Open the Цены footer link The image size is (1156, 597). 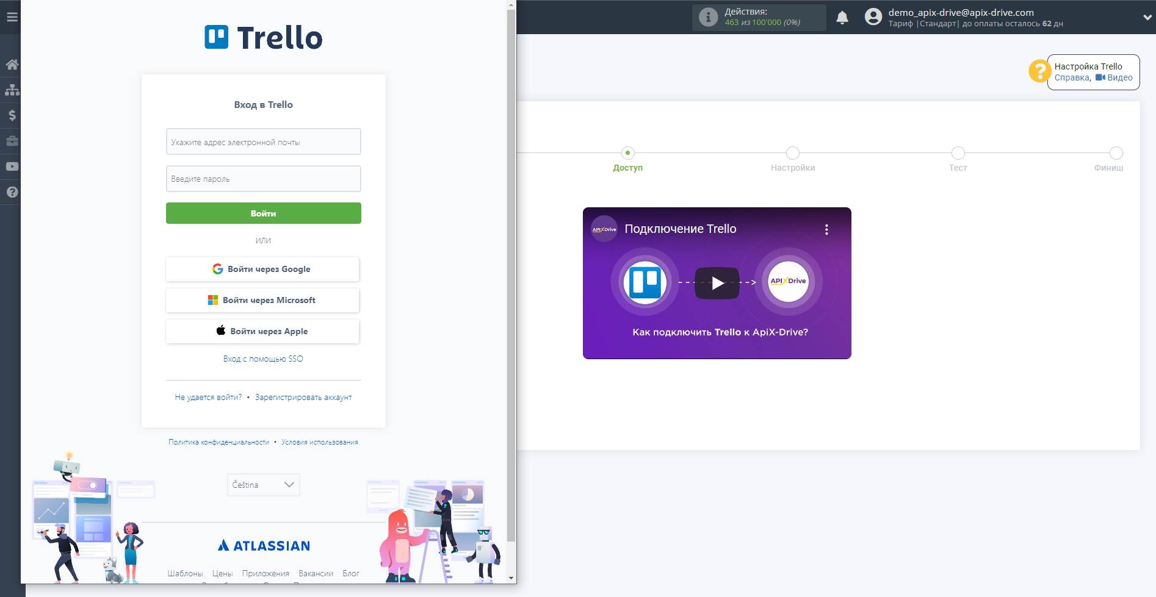(x=222, y=573)
